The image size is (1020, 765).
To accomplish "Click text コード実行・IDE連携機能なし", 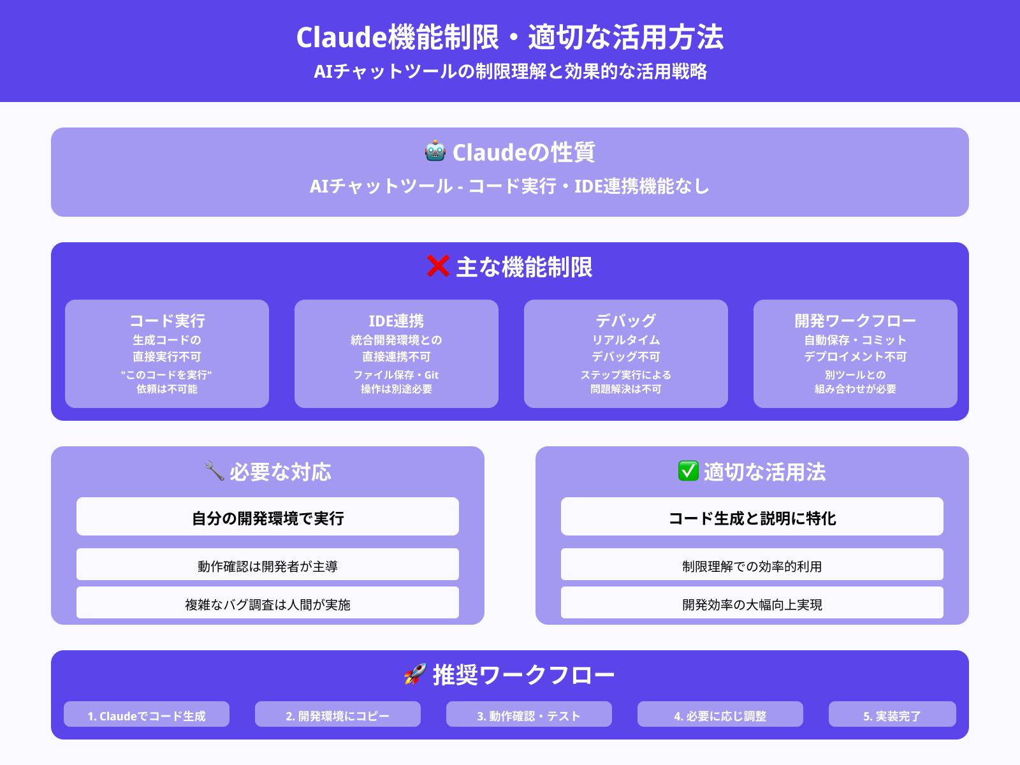I will point(589,186).
